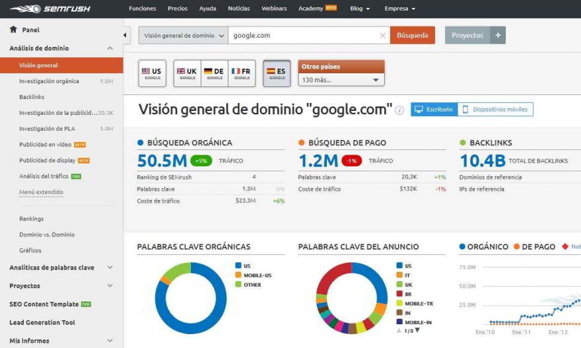Switch to Dispositivos móviles view
This screenshot has height=348, width=581.
click(495, 110)
